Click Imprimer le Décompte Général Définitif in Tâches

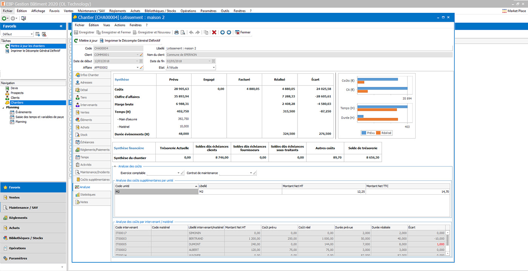coord(35,50)
